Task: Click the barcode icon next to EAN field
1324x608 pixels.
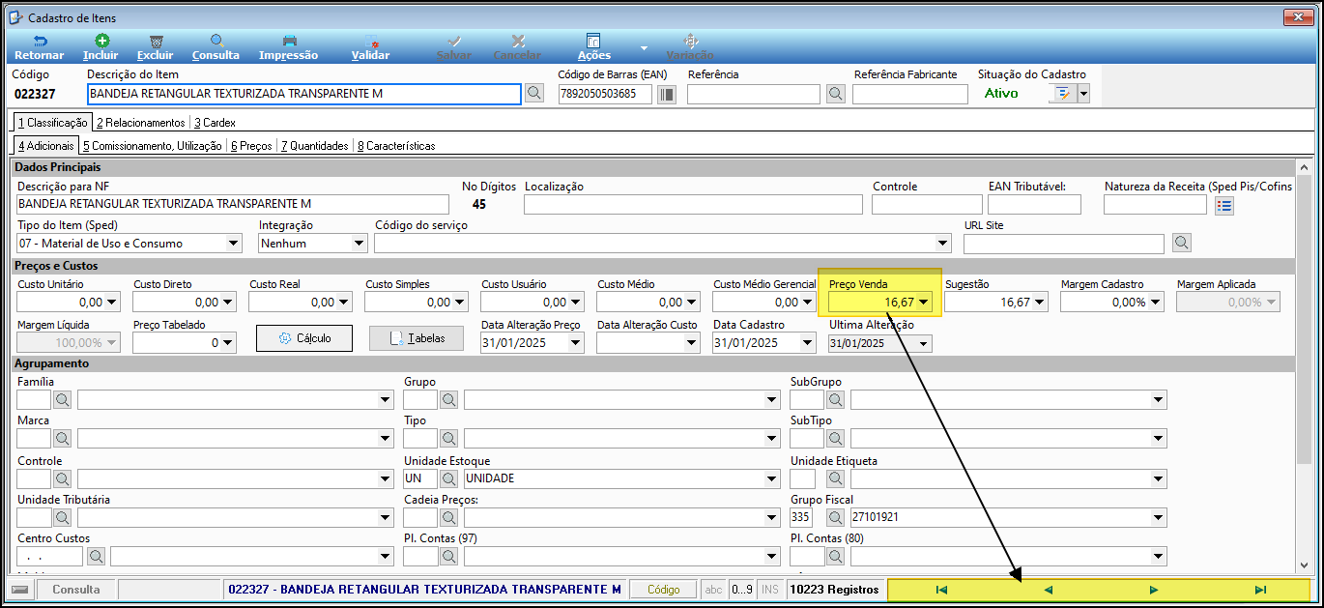Action: pyautogui.click(x=667, y=94)
